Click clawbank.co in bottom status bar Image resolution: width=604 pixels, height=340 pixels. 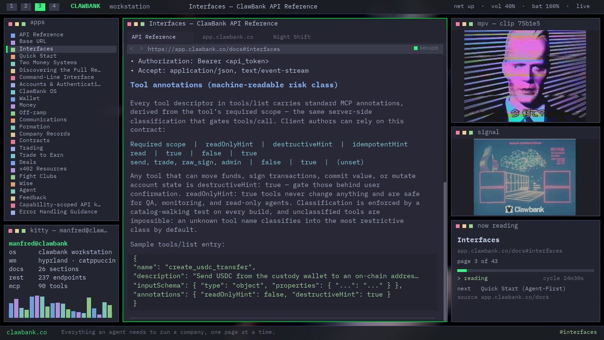(x=27, y=332)
